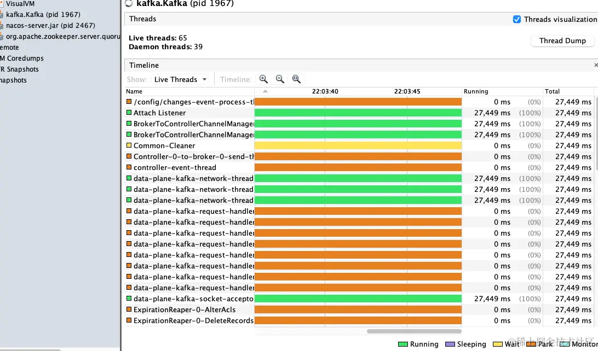Image resolution: width=598 pixels, height=351 pixels.
Task: Open the Show Live Threads dropdown
Action: pyautogui.click(x=180, y=80)
